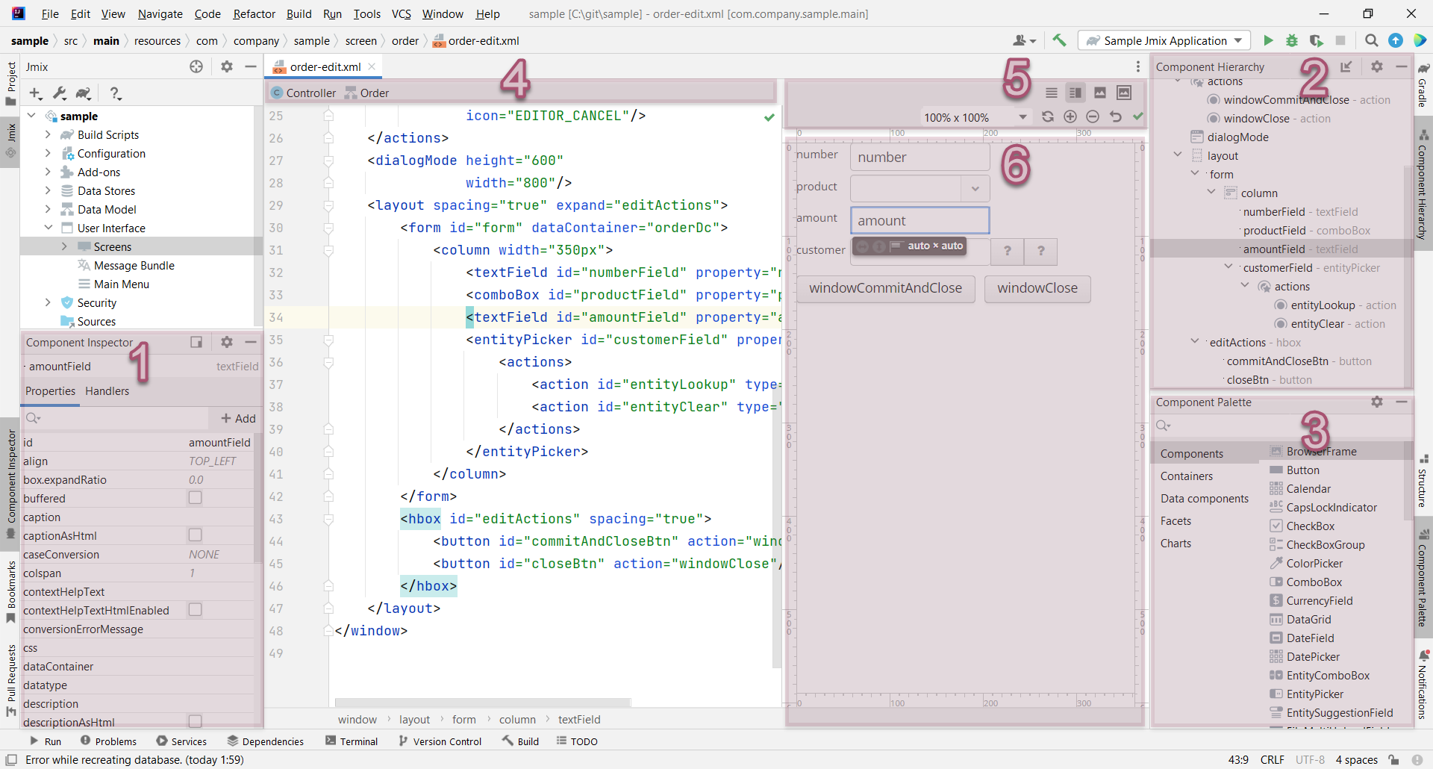The width and height of the screenshot is (1433, 769).
Task: Click the Run application green arrow icon
Action: [x=1267, y=40]
